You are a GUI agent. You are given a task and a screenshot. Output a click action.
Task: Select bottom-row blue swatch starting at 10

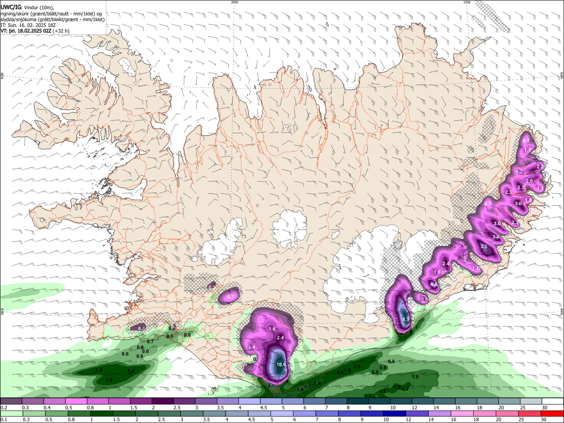click(x=395, y=414)
